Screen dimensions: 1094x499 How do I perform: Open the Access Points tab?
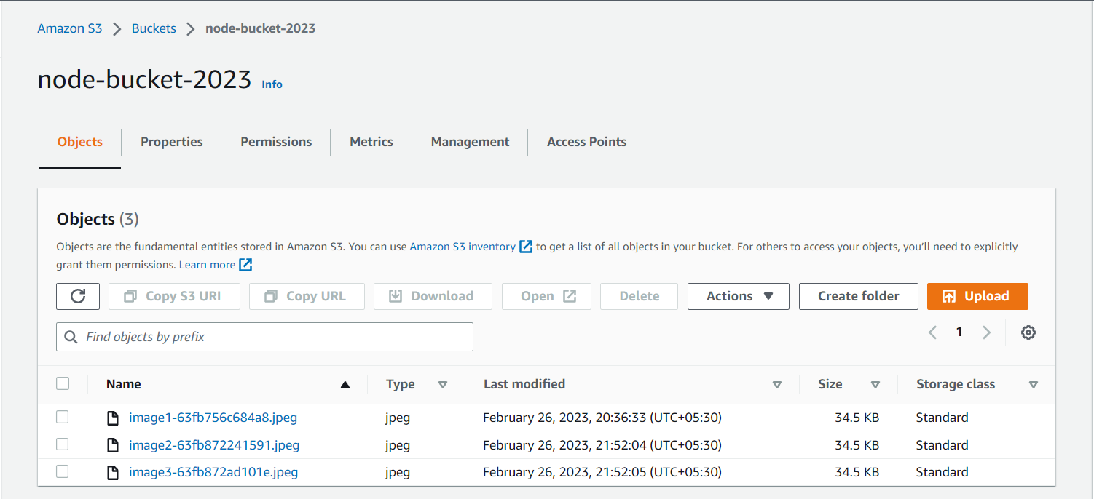coord(587,142)
